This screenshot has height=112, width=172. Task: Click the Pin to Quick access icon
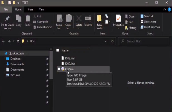(x=7, y=19)
